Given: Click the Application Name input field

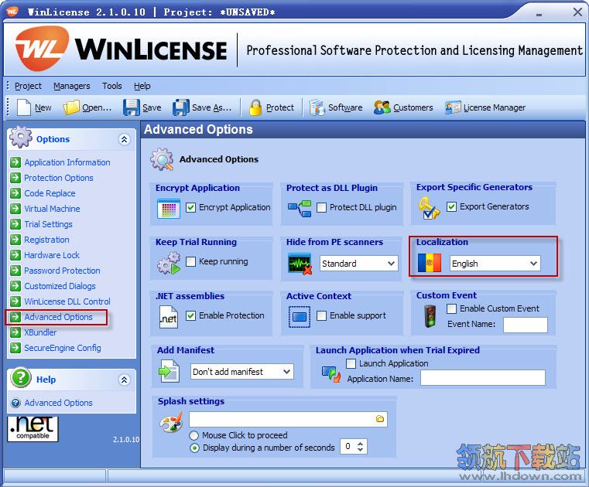Looking at the screenshot, I should coord(483,377).
